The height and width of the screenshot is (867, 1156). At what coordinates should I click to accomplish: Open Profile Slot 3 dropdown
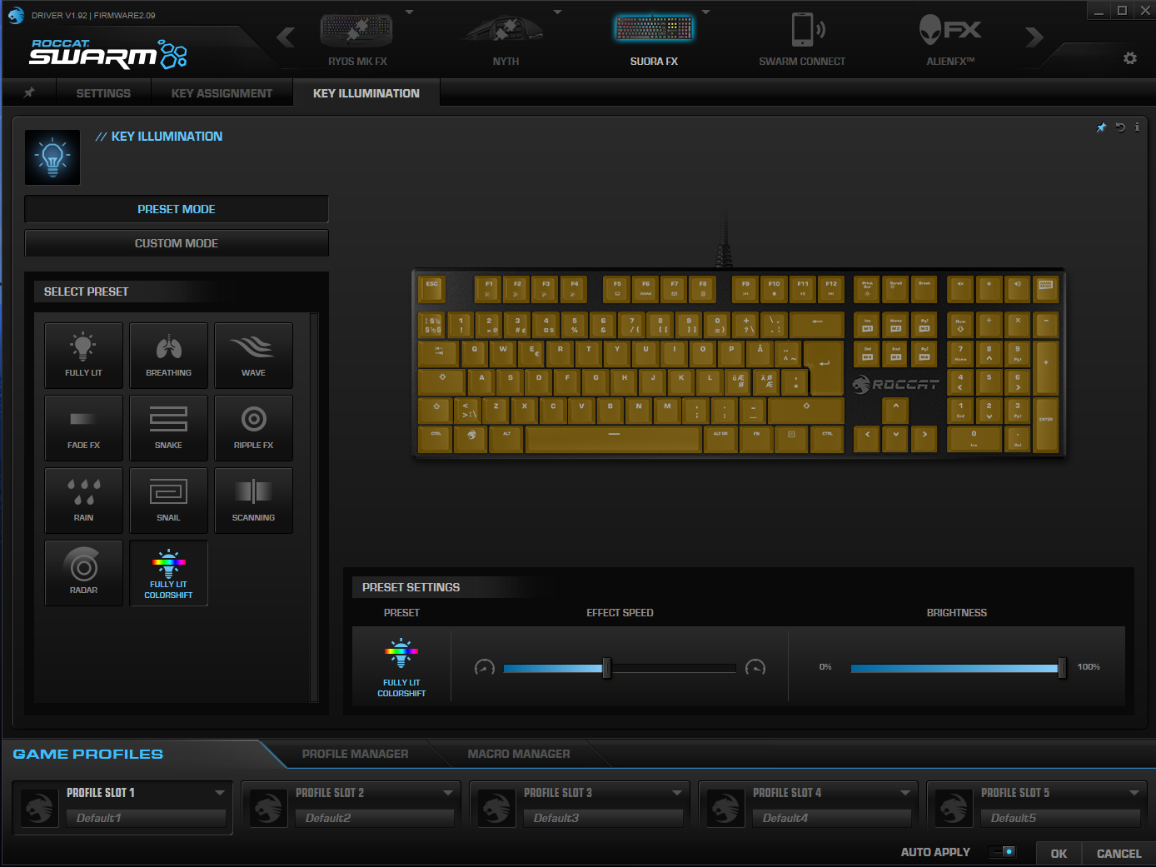point(677,793)
